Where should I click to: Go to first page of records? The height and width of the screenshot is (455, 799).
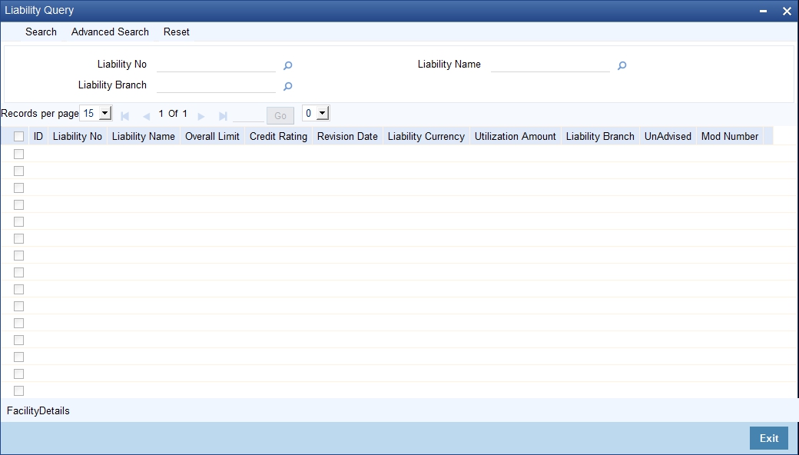(x=124, y=116)
